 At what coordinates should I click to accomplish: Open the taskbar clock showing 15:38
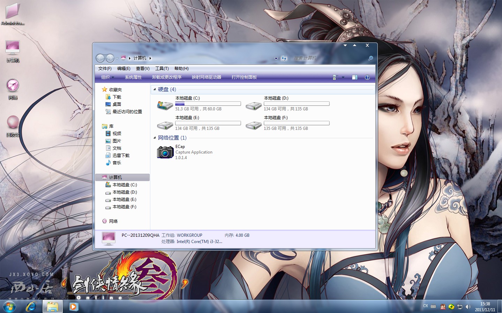click(485, 307)
